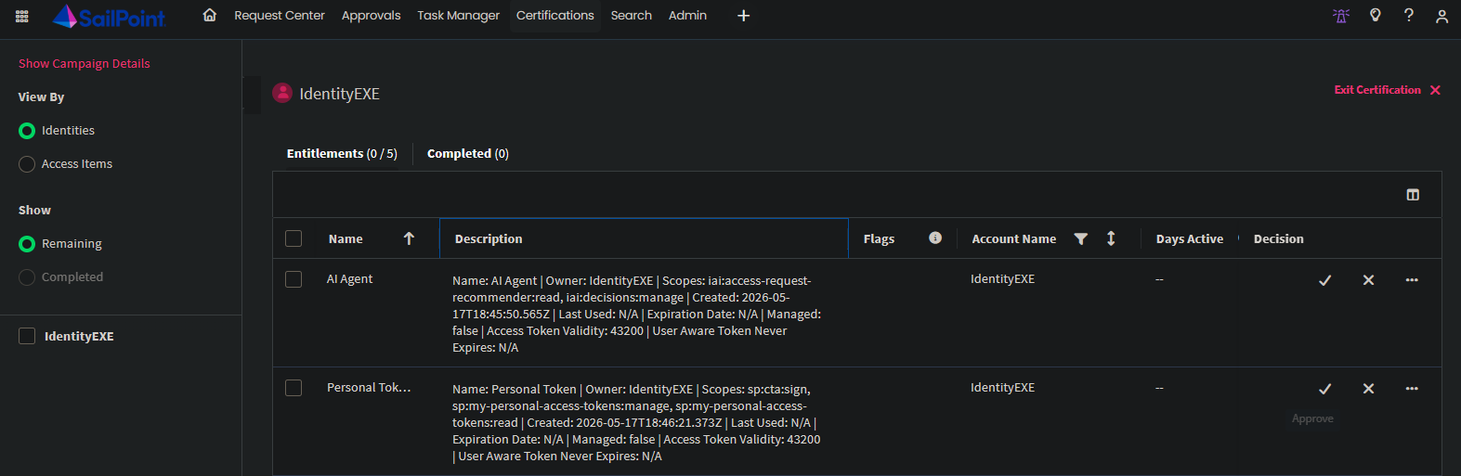Viewport: 1461px width, 476px height.
Task: Open the column chooser icon
Action: click(1413, 195)
